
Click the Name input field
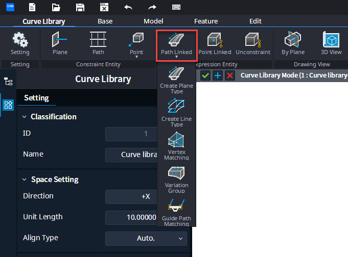click(131, 155)
